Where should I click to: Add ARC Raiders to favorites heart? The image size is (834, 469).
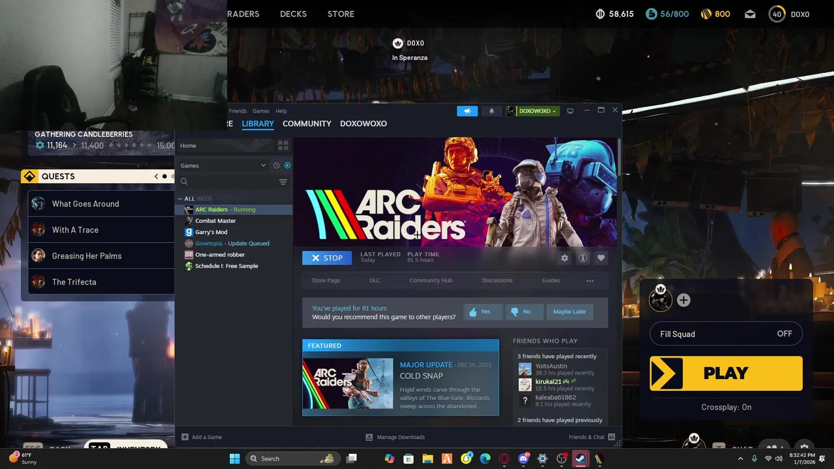[601, 258]
